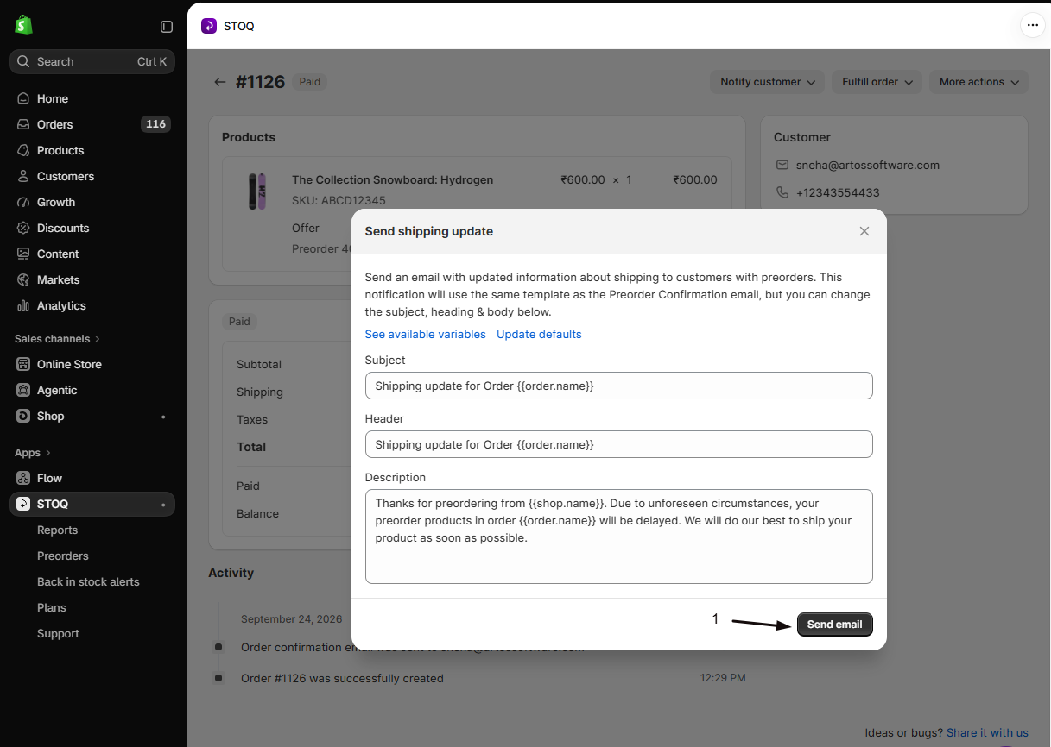Image resolution: width=1051 pixels, height=747 pixels.
Task: Expand the Apps section
Action: click(x=33, y=453)
